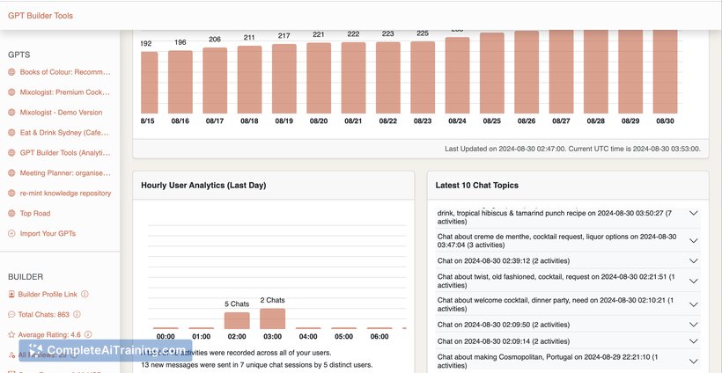Expand the chat from 2024-08-30 02:39:12
The width and height of the screenshot is (722, 373).
point(694,260)
